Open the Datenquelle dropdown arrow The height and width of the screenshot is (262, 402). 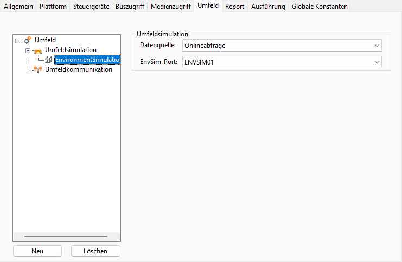point(377,46)
